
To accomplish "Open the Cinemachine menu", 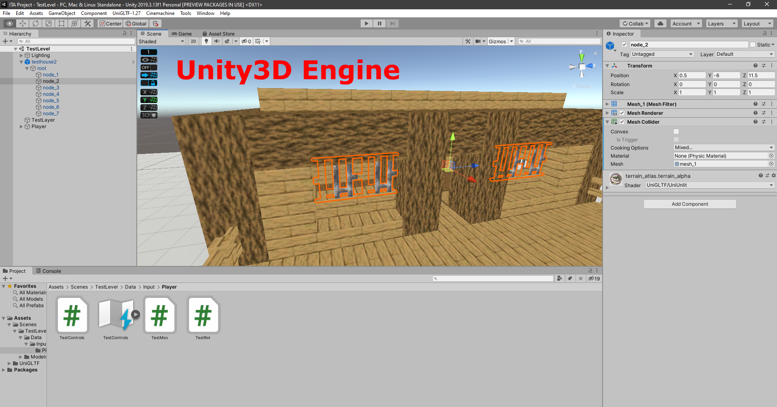I will (x=160, y=13).
